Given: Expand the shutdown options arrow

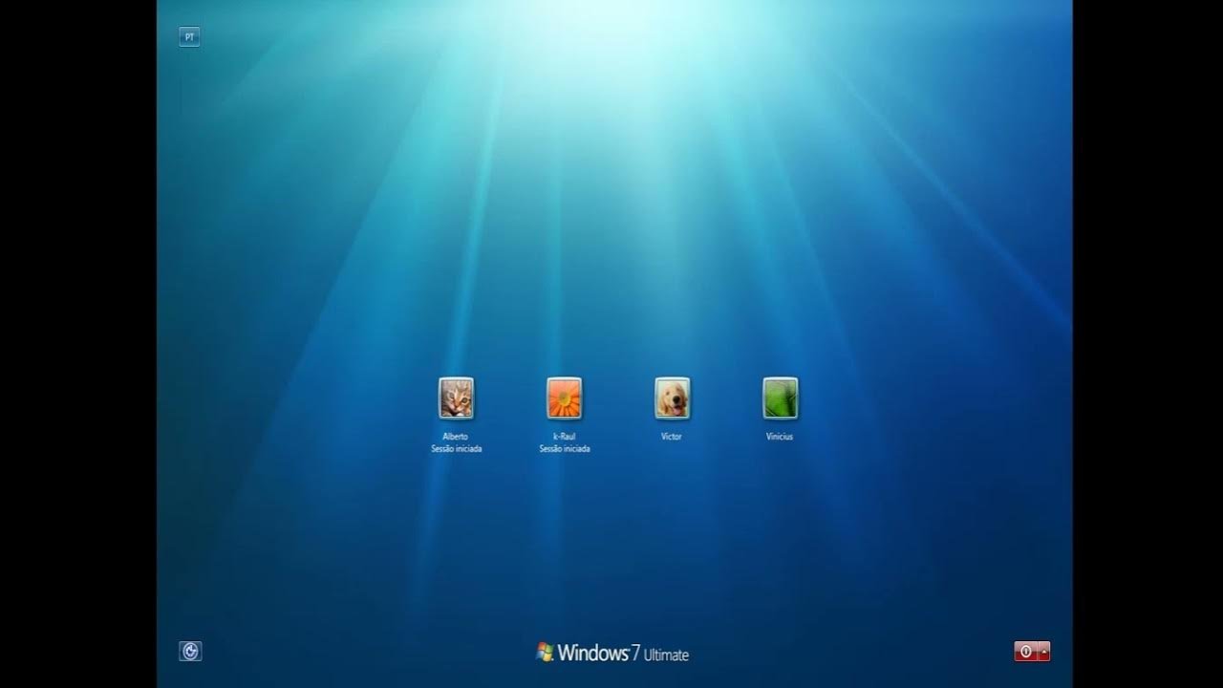Looking at the screenshot, I should tap(1043, 652).
